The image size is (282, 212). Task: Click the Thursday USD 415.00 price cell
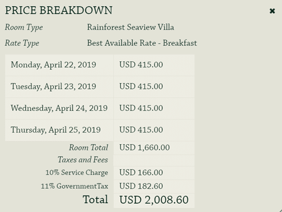(x=154, y=130)
